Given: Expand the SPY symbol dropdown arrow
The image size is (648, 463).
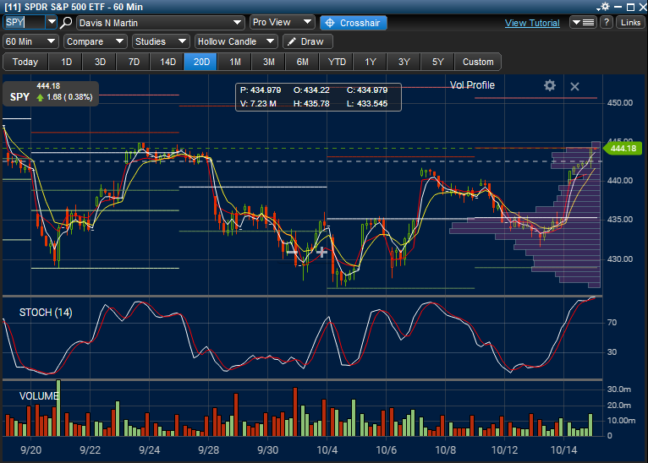Looking at the screenshot, I should (x=52, y=22).
